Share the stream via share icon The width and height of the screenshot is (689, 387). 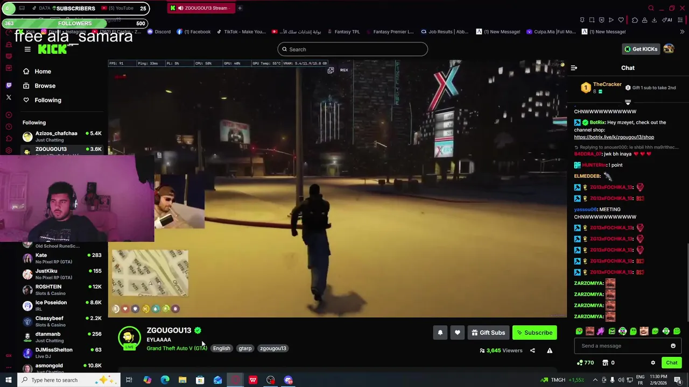pyautogui.click(x=532, y=350)
